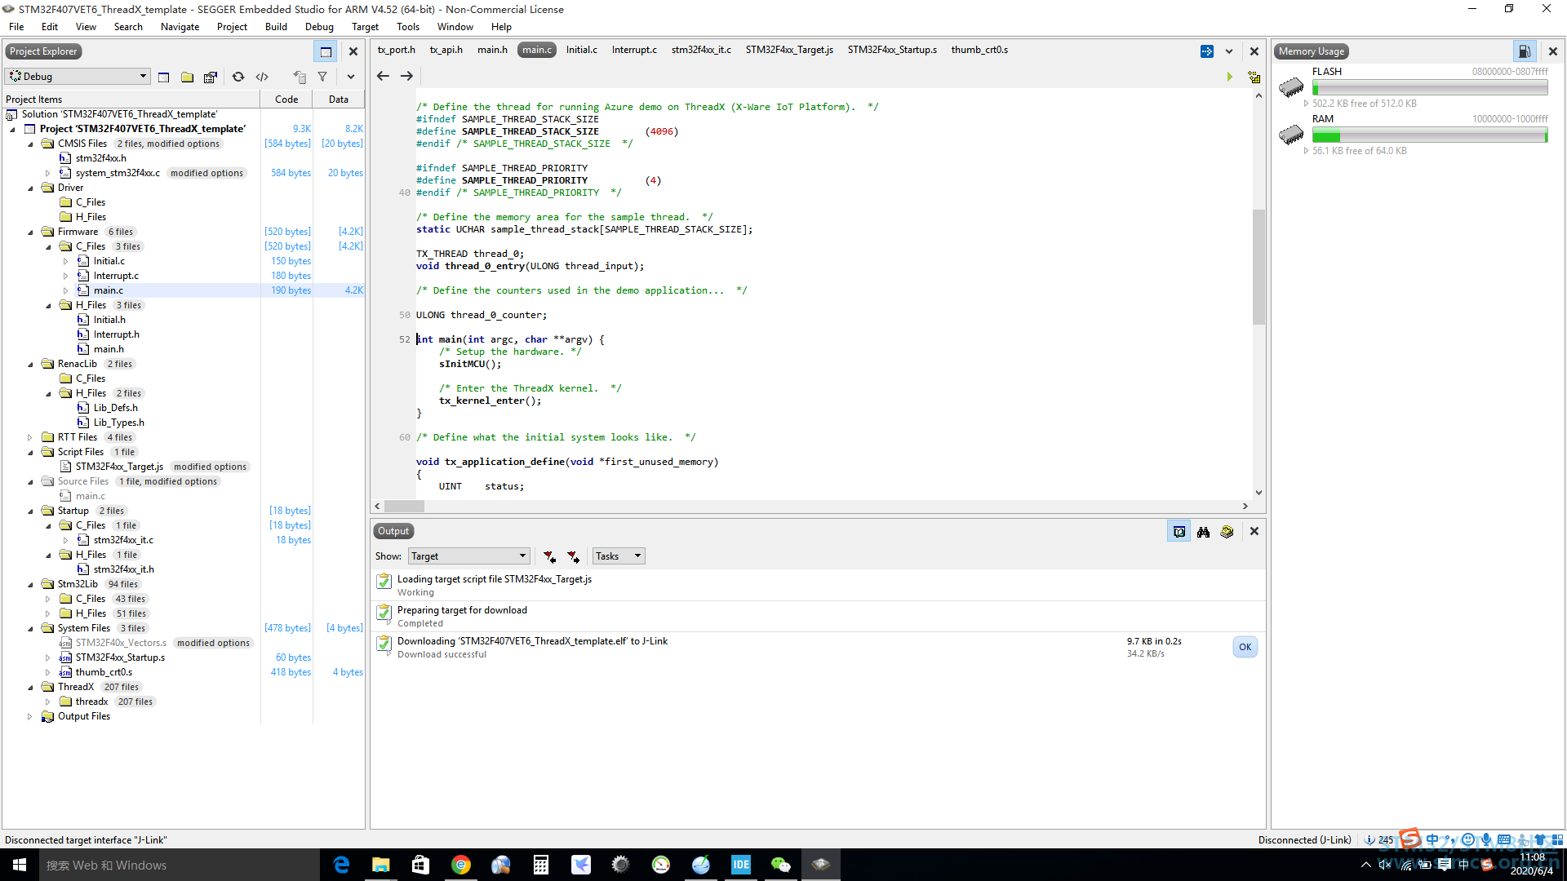Expand the RAM usage details
This screenshot has width=1567, height=881.
click(1307, 151)
